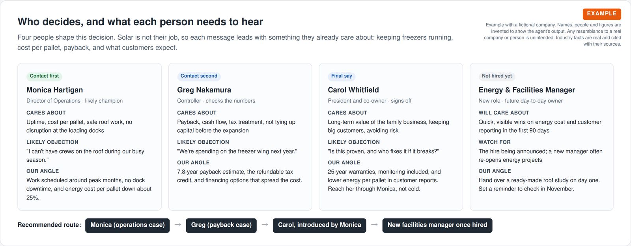Click the Monica (operations case) route step
631x246 pixels.
[x=127, y=225]
